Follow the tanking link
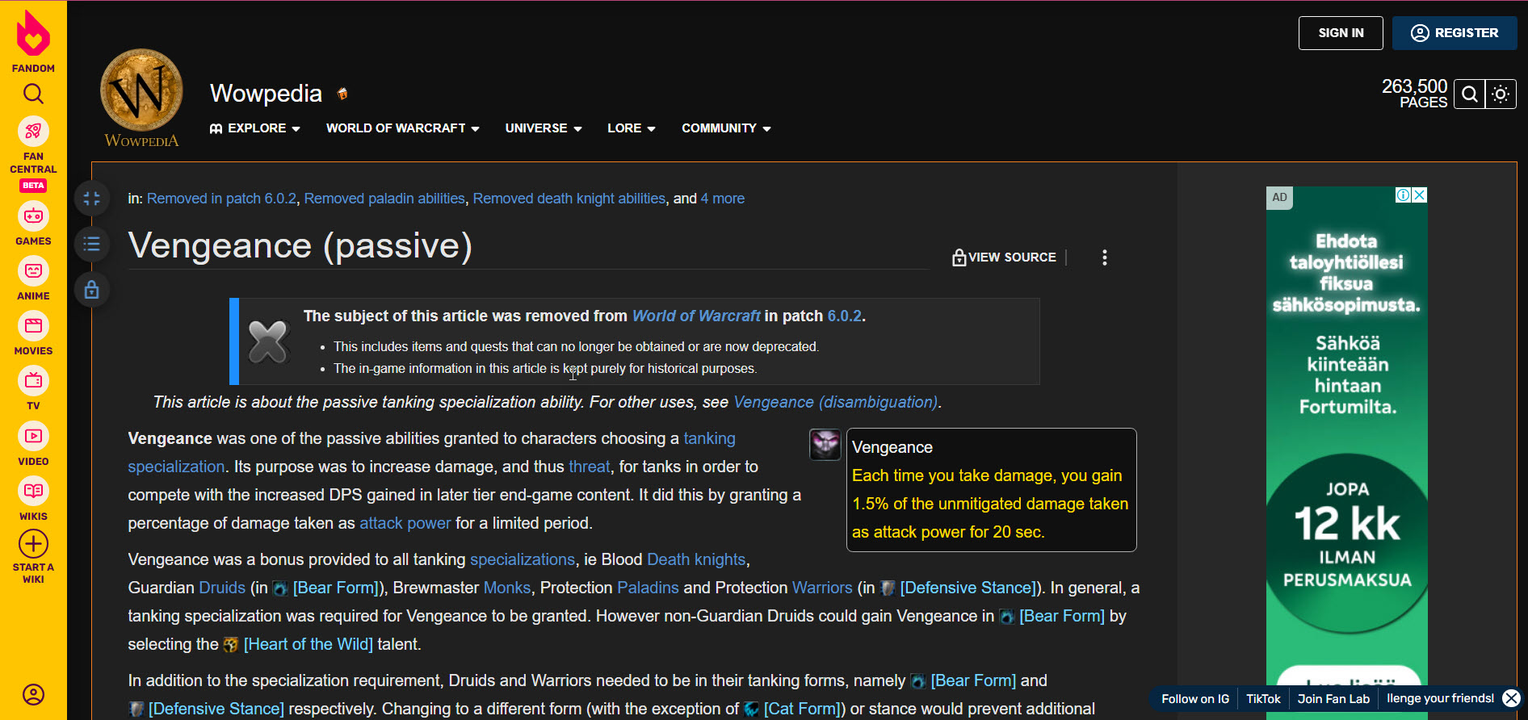Screen dimensions: 1528x720 click(710, 438)
